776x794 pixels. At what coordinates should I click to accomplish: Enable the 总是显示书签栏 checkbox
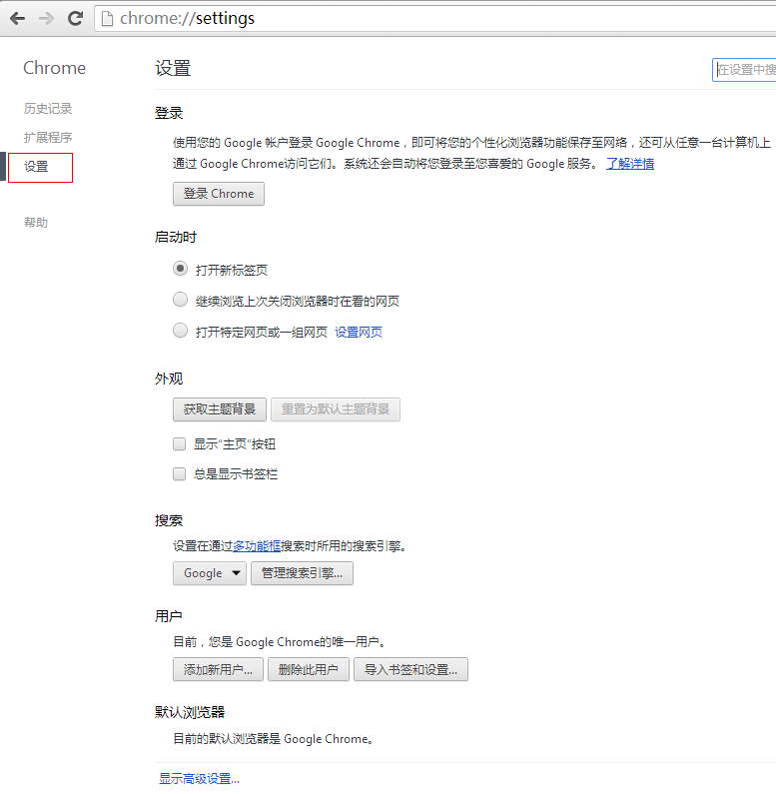click(x=180, y=474)
